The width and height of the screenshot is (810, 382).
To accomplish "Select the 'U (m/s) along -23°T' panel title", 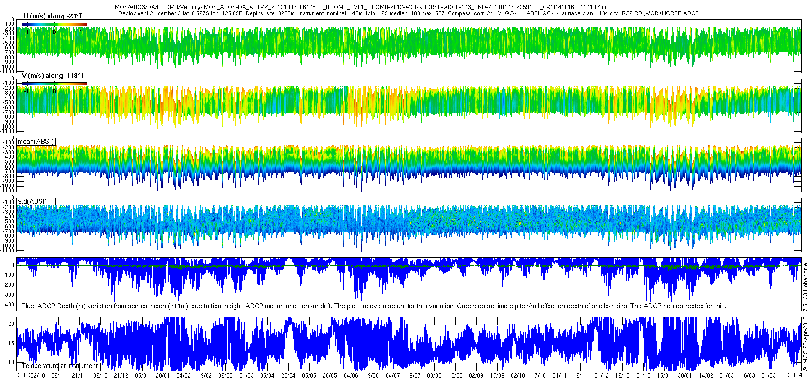I will 53,16.
